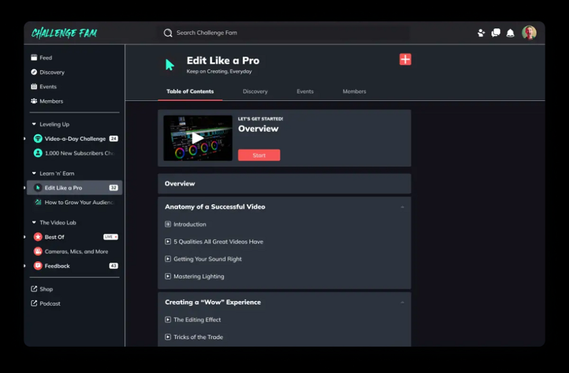
Task: Click the 1,000 New Subscribers person icon
Action: (x=38, y=153)
